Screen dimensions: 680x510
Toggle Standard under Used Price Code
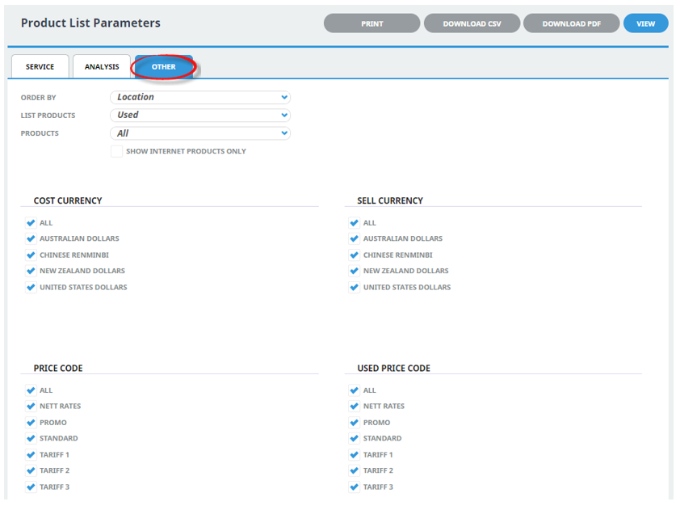tap(355, 438)
